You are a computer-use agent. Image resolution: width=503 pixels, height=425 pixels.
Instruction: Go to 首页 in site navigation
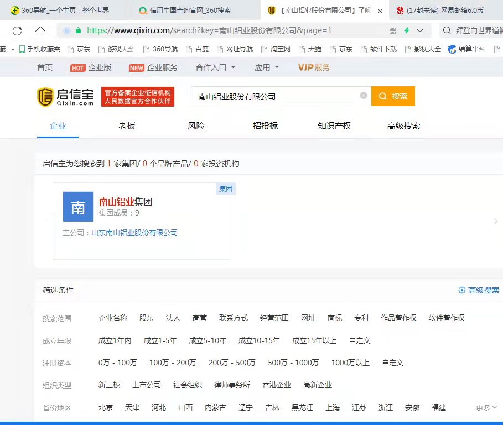click(x=45, y=67)
